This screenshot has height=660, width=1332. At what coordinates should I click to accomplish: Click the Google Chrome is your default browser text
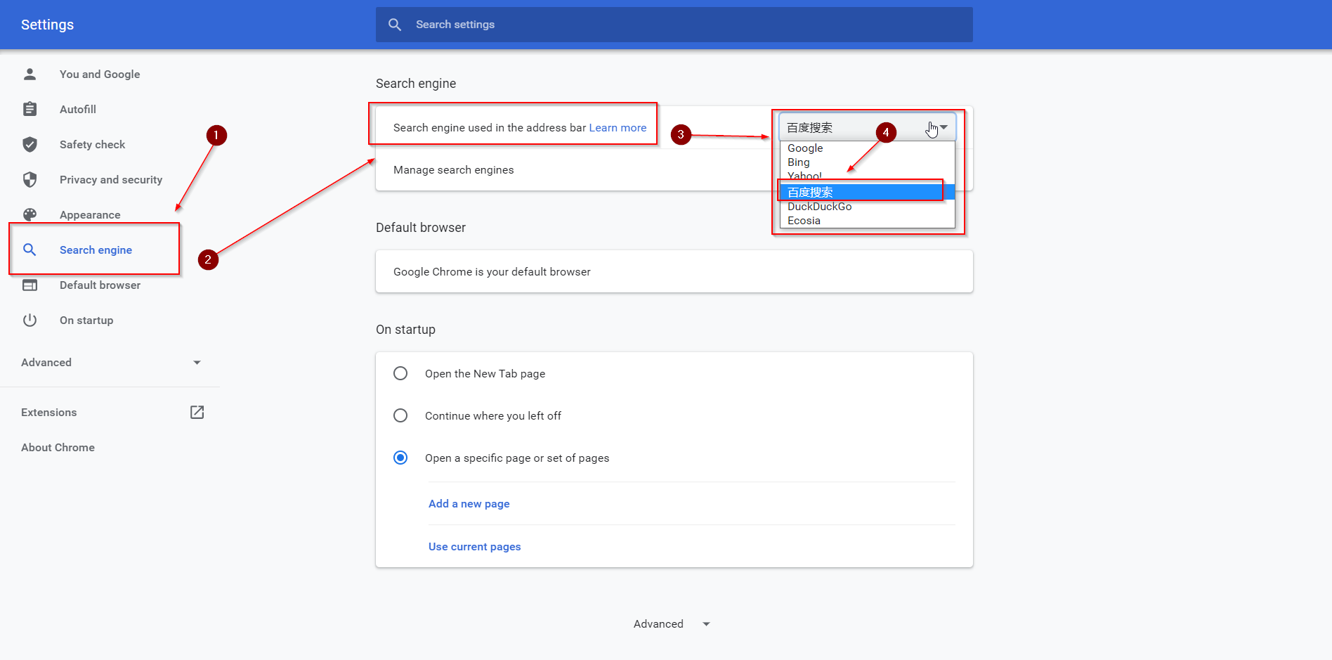[492, 271]
